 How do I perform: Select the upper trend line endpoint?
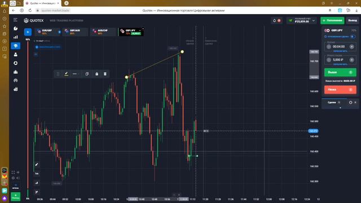click(182, 52)
